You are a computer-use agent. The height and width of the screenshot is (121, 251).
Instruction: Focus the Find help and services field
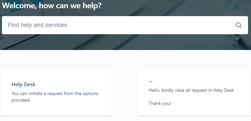point(125,25)
